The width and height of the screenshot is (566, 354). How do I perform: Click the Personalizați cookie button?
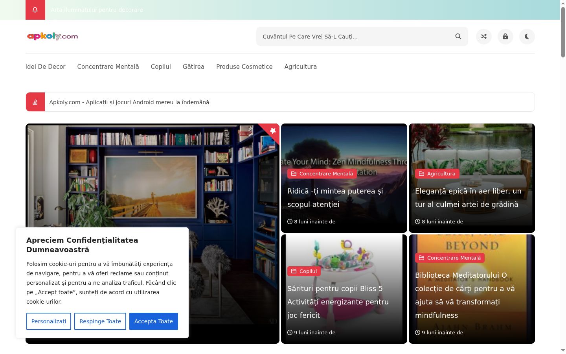[x=49, y=321]
